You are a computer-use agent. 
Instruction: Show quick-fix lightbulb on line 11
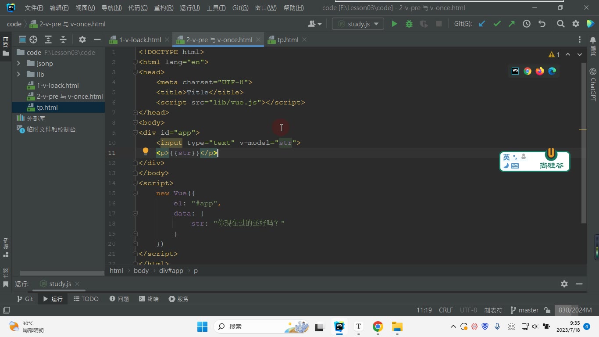point(146,152)
